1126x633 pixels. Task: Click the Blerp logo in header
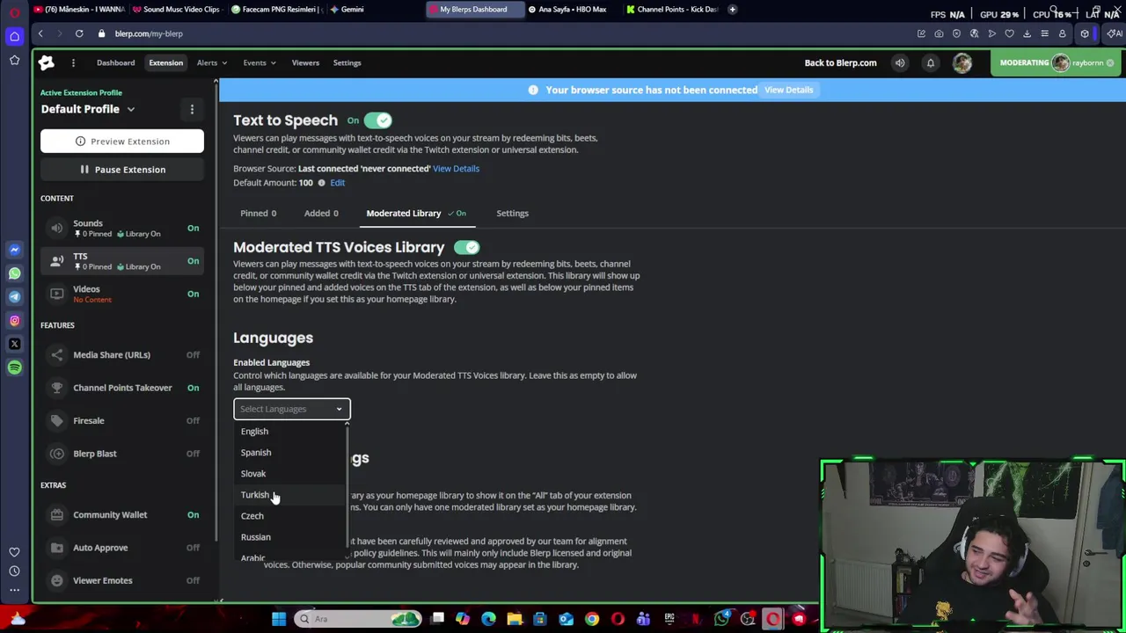click(47, 62)
